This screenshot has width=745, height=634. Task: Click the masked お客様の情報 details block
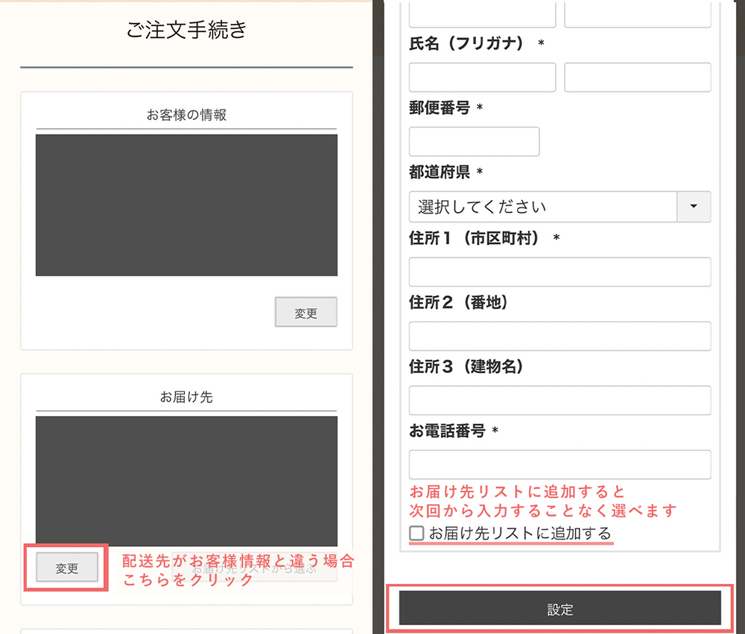point(186,205)
